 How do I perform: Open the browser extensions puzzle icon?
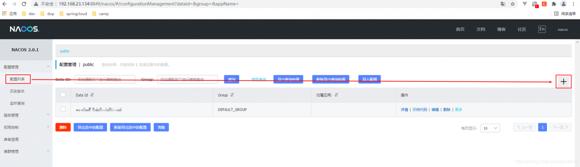[x=553, y=4]
